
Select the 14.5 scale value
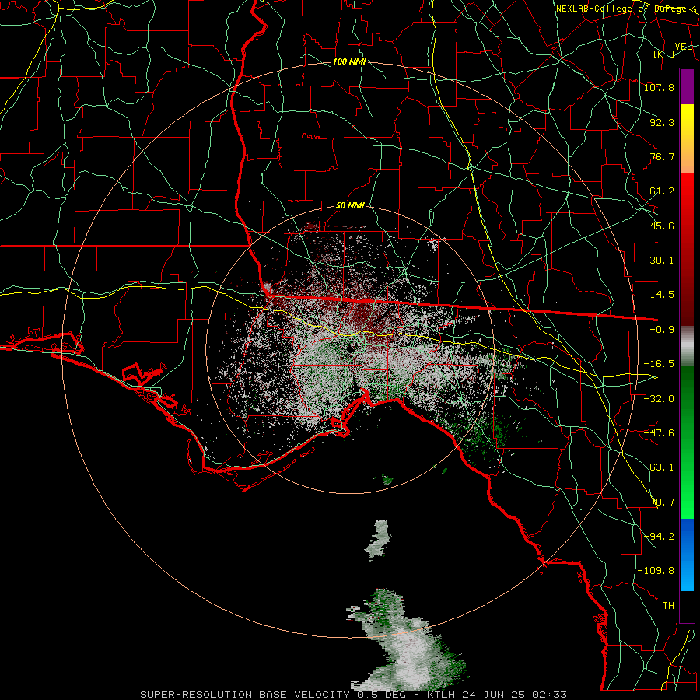coord(662,295)
